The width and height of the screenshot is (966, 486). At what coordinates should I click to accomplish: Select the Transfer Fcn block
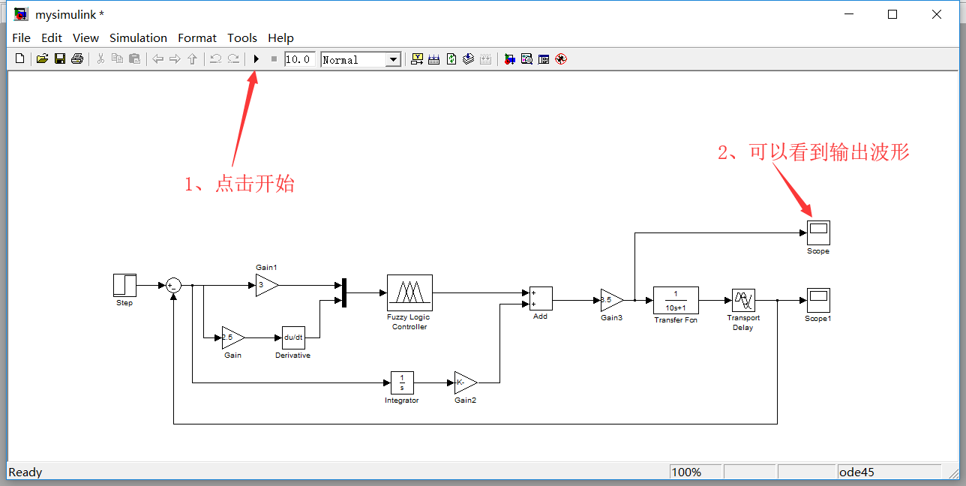click(676, 300)
